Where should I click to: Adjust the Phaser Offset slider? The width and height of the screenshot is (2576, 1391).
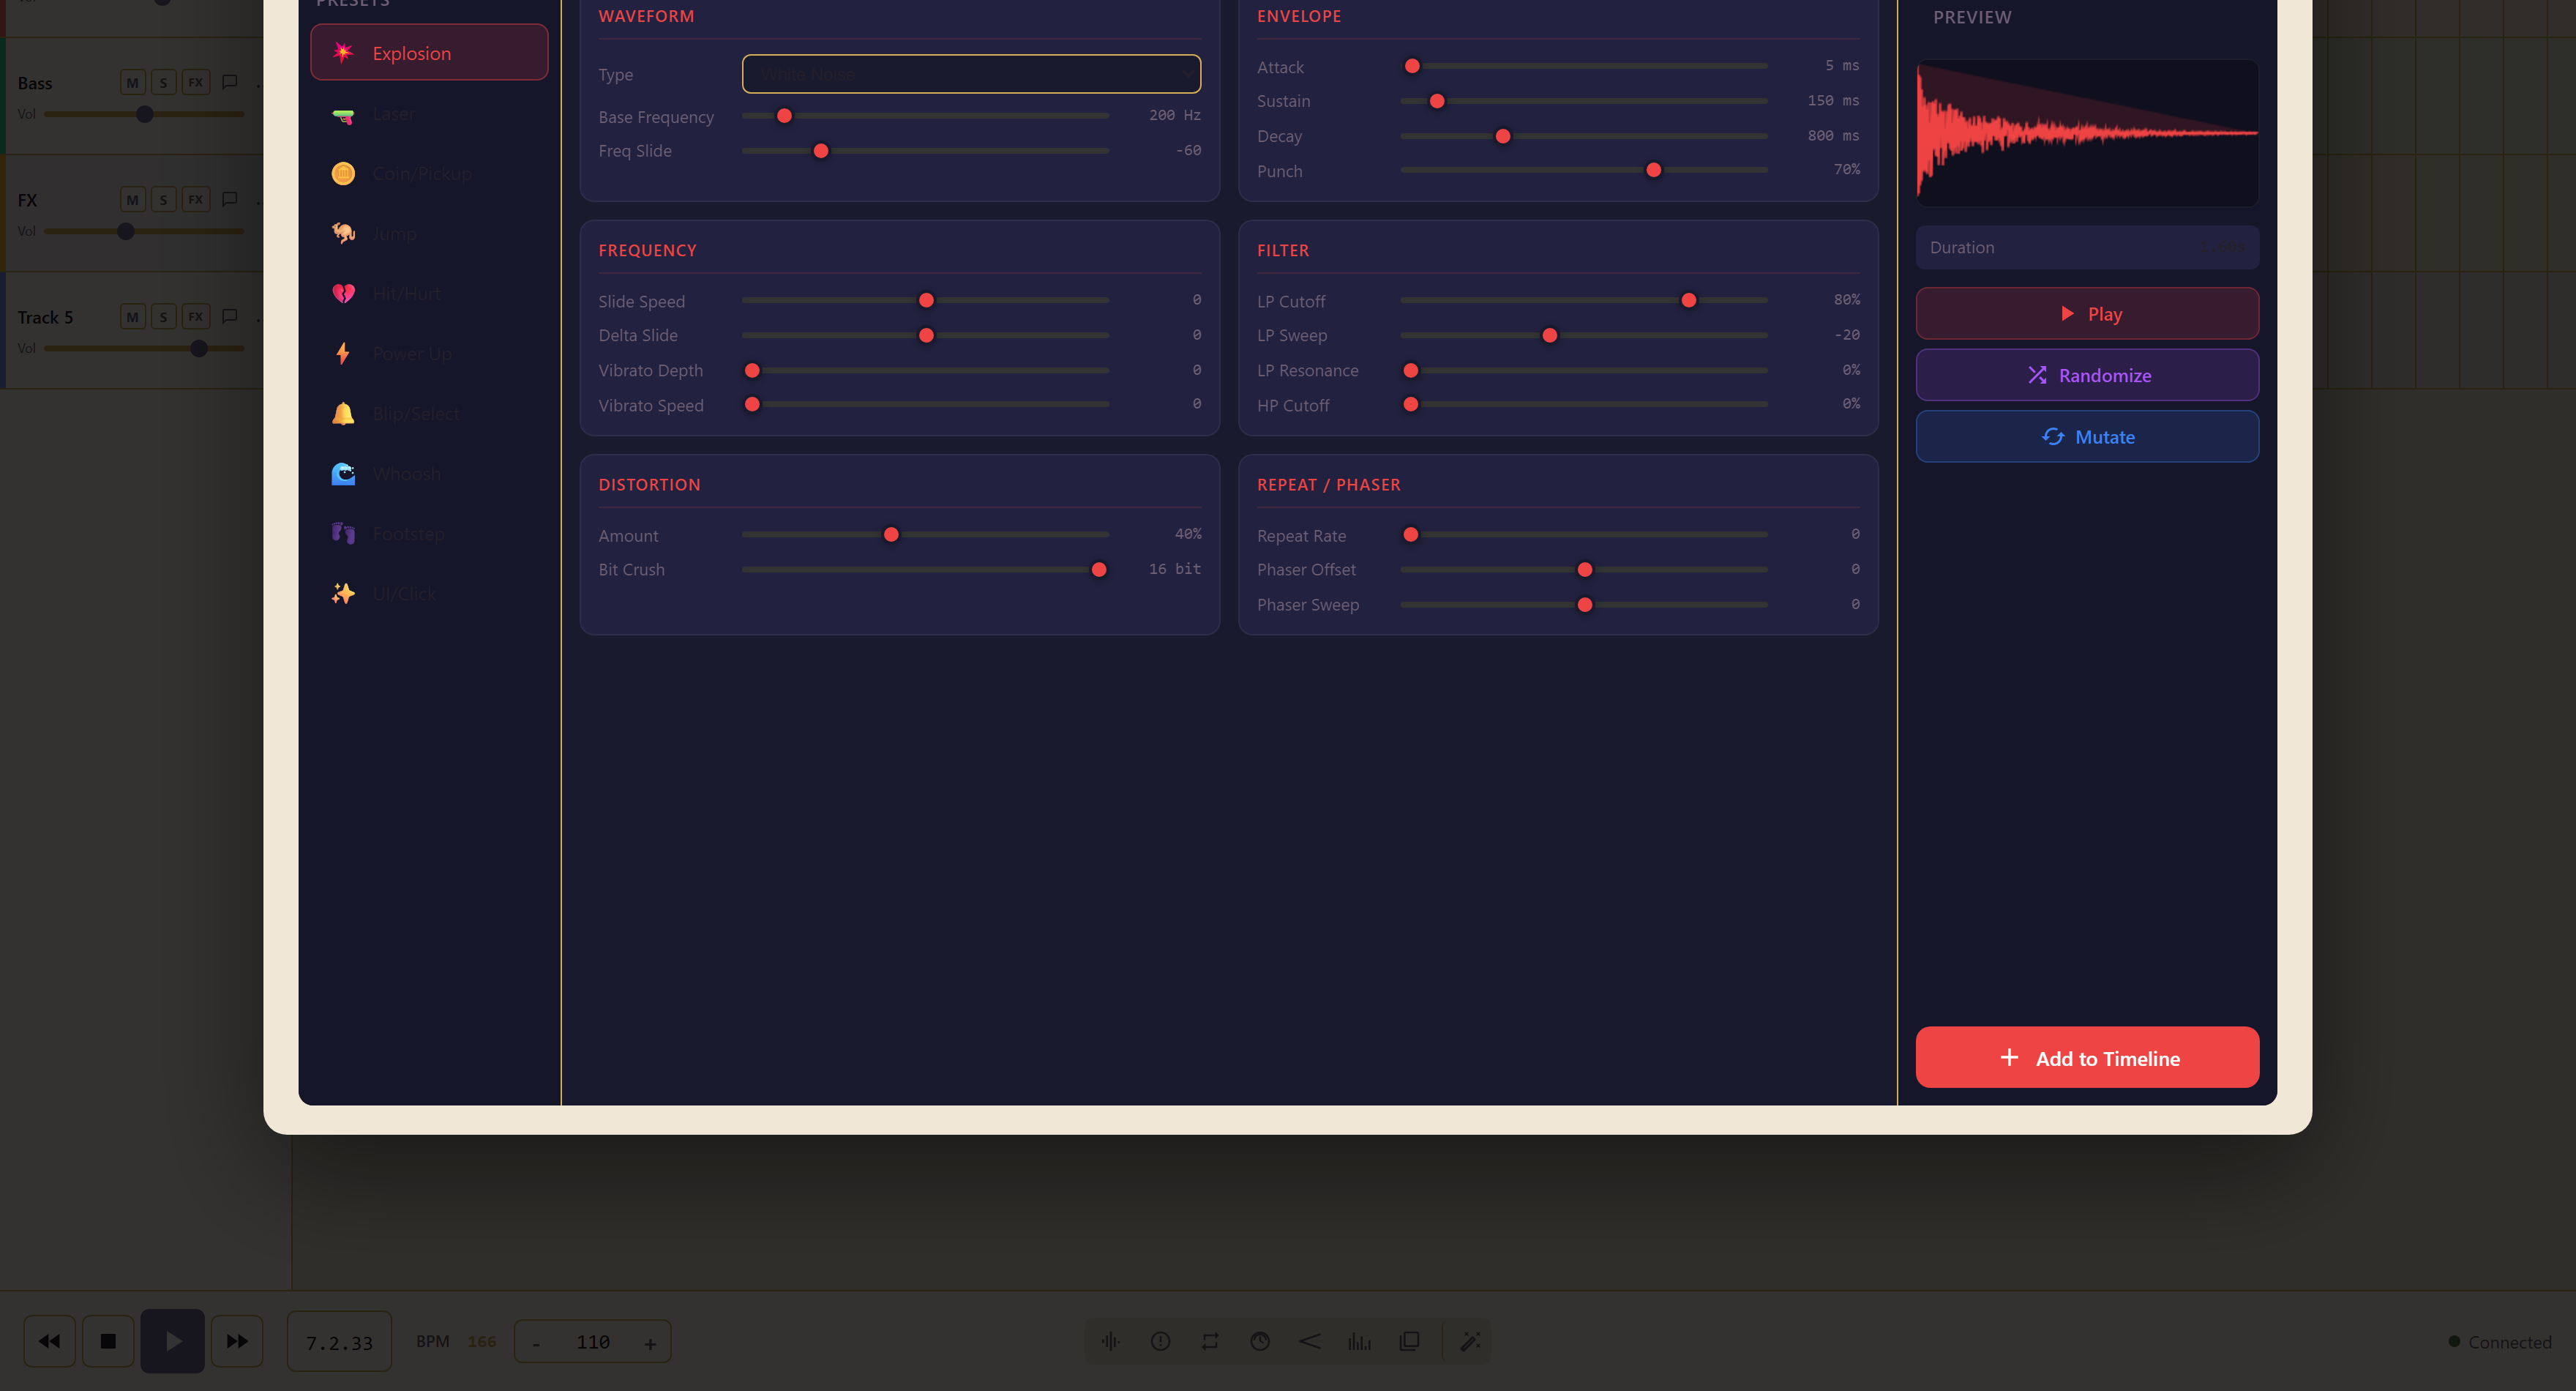pos(1584,570)
